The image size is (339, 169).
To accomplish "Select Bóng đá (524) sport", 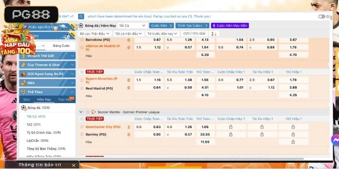I will point(47,108).
